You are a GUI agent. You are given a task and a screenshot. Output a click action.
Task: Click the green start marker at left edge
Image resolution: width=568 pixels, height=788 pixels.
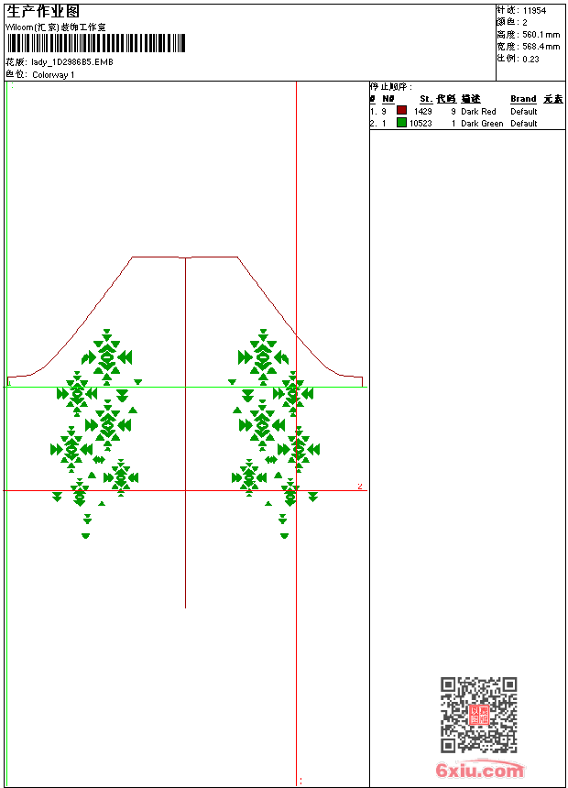(x=9, y=383)
